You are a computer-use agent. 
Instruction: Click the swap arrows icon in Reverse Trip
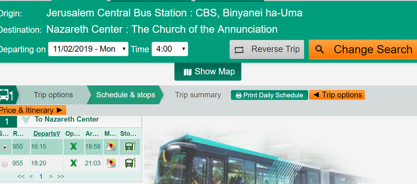click(239, 50)
